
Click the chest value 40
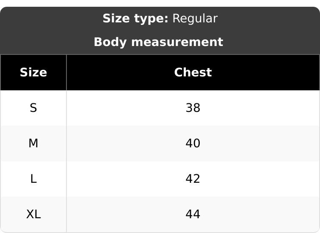pos(193,144)
